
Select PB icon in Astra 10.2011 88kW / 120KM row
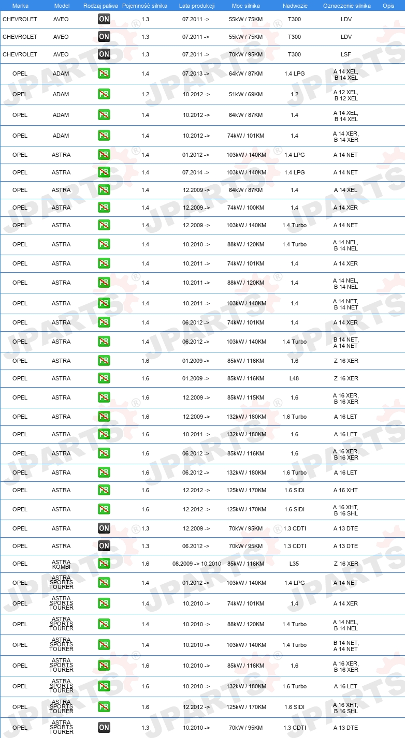[104, 283]
